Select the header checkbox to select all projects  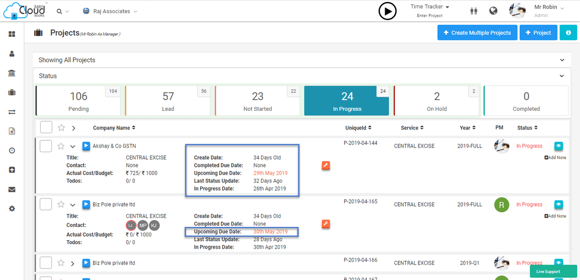pos(46,127)
